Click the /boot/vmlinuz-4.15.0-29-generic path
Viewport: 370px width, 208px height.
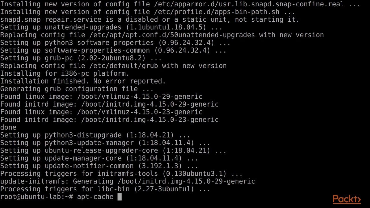[140, 96]
